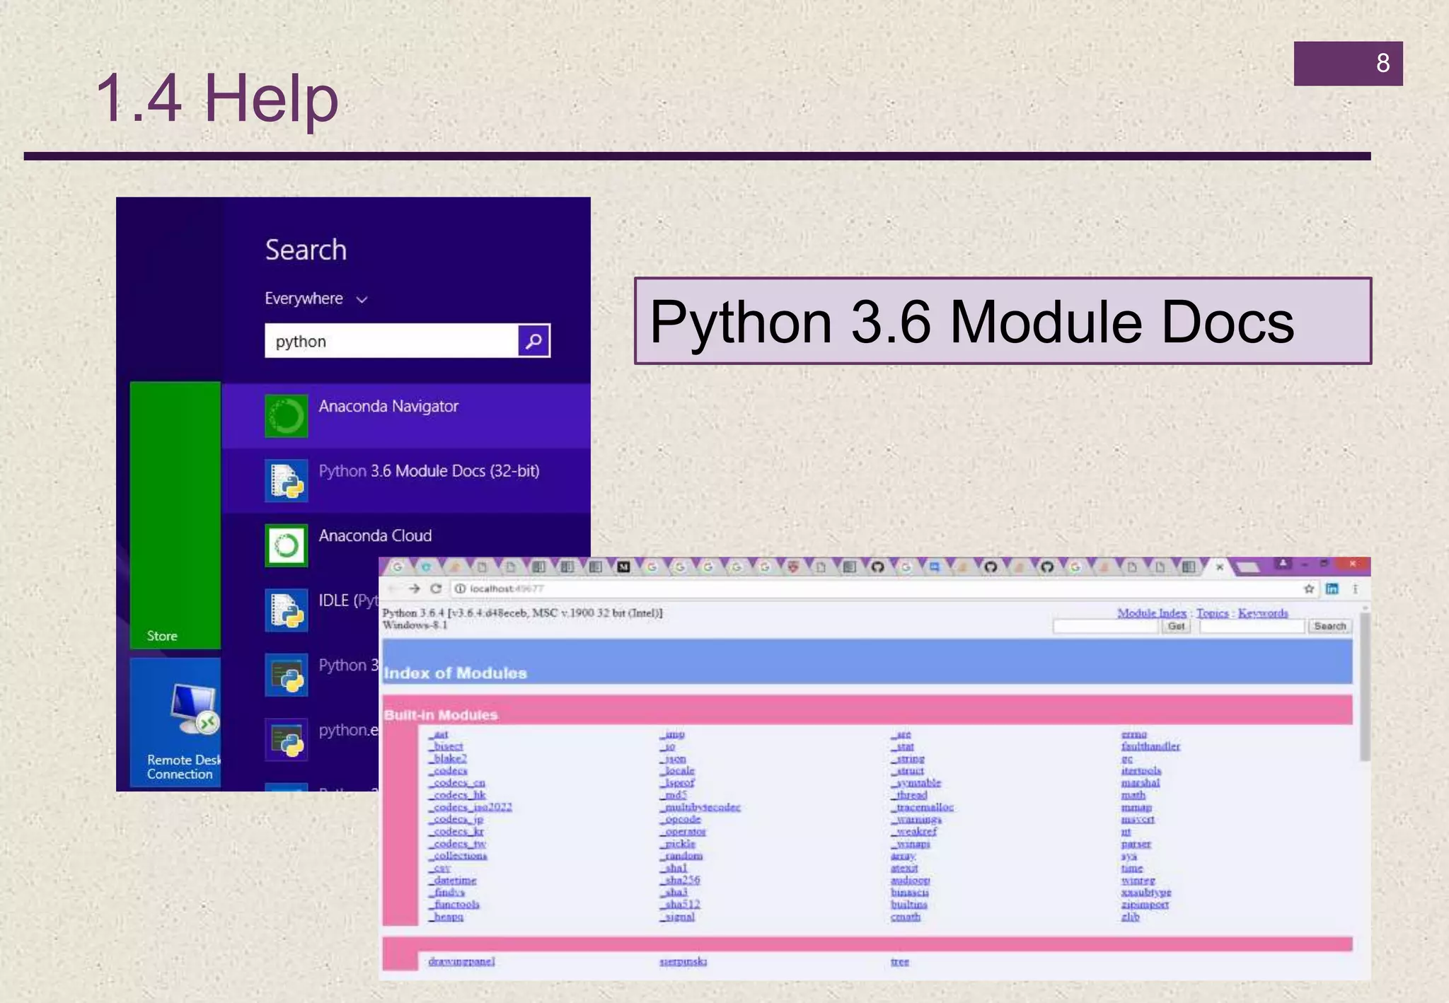This screenshot has height=1003, width=1449.
Task: Select the Anaconda Navigator result
Action: 406,416
